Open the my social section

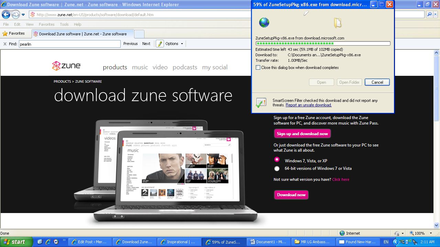(x=215, y=67)
